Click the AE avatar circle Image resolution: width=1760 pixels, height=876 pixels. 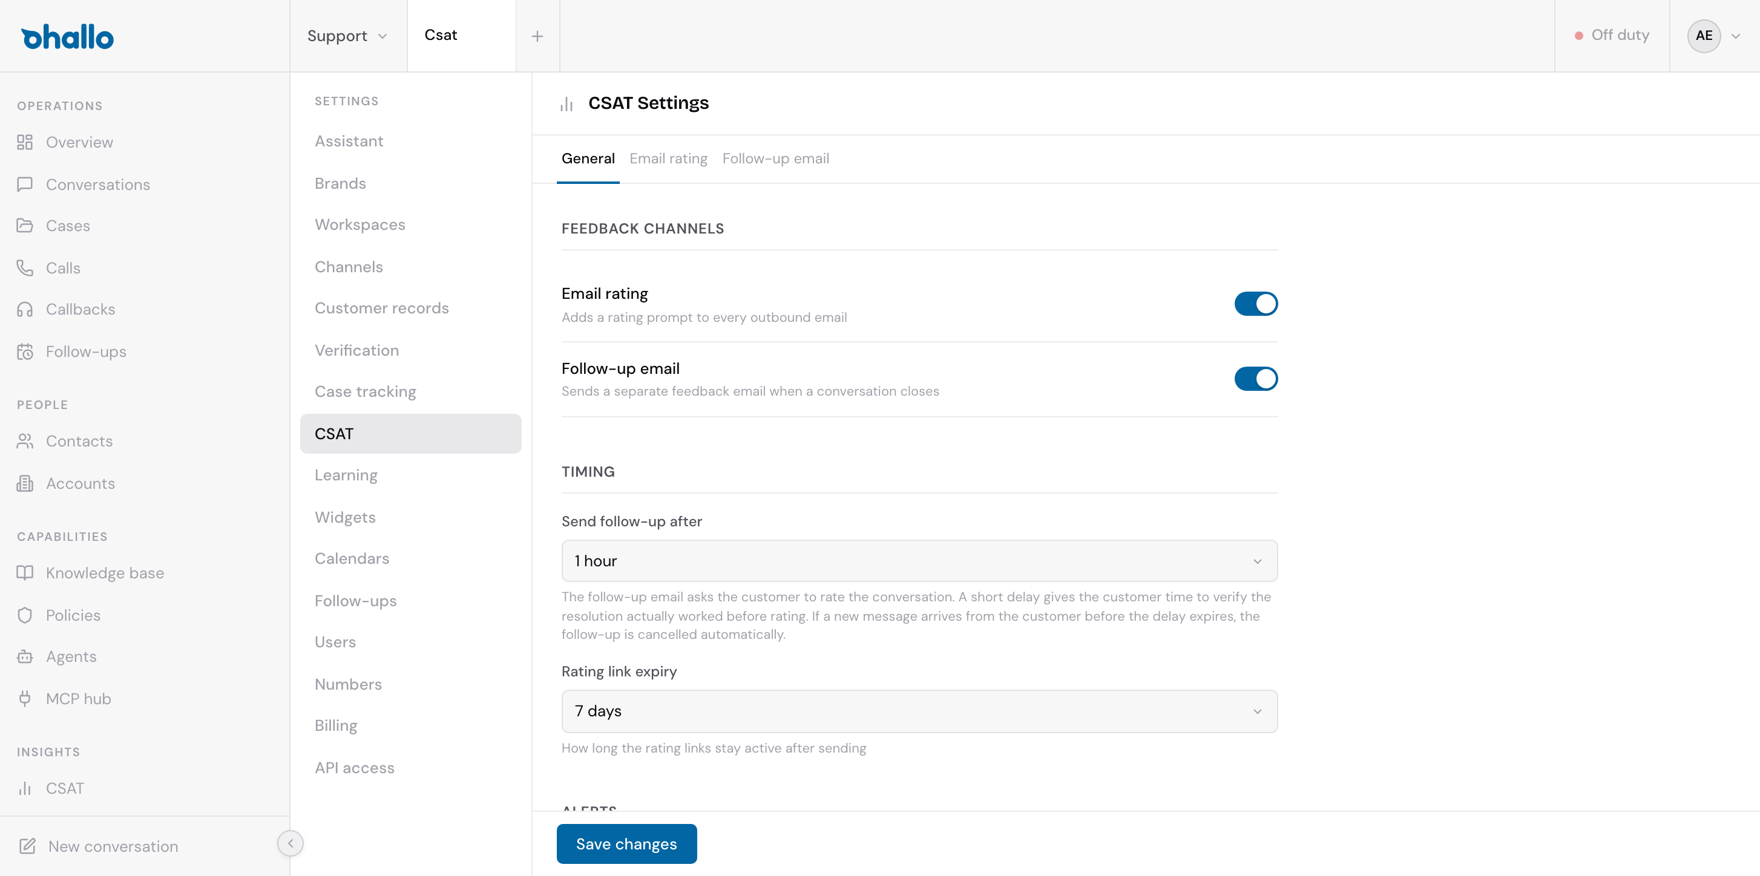(x=1704, y=36)
